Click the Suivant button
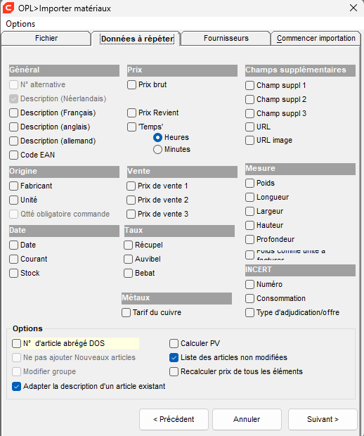 click(323, 419)
